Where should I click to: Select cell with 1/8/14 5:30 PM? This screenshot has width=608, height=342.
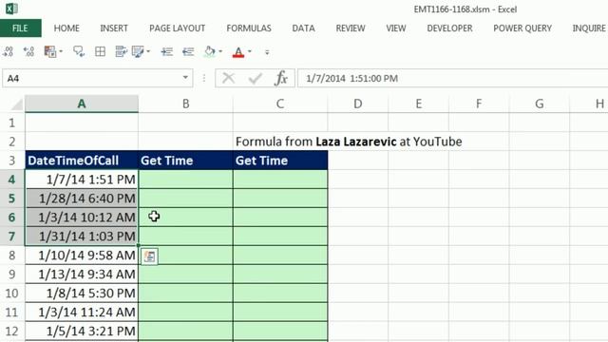click(82, 294)
